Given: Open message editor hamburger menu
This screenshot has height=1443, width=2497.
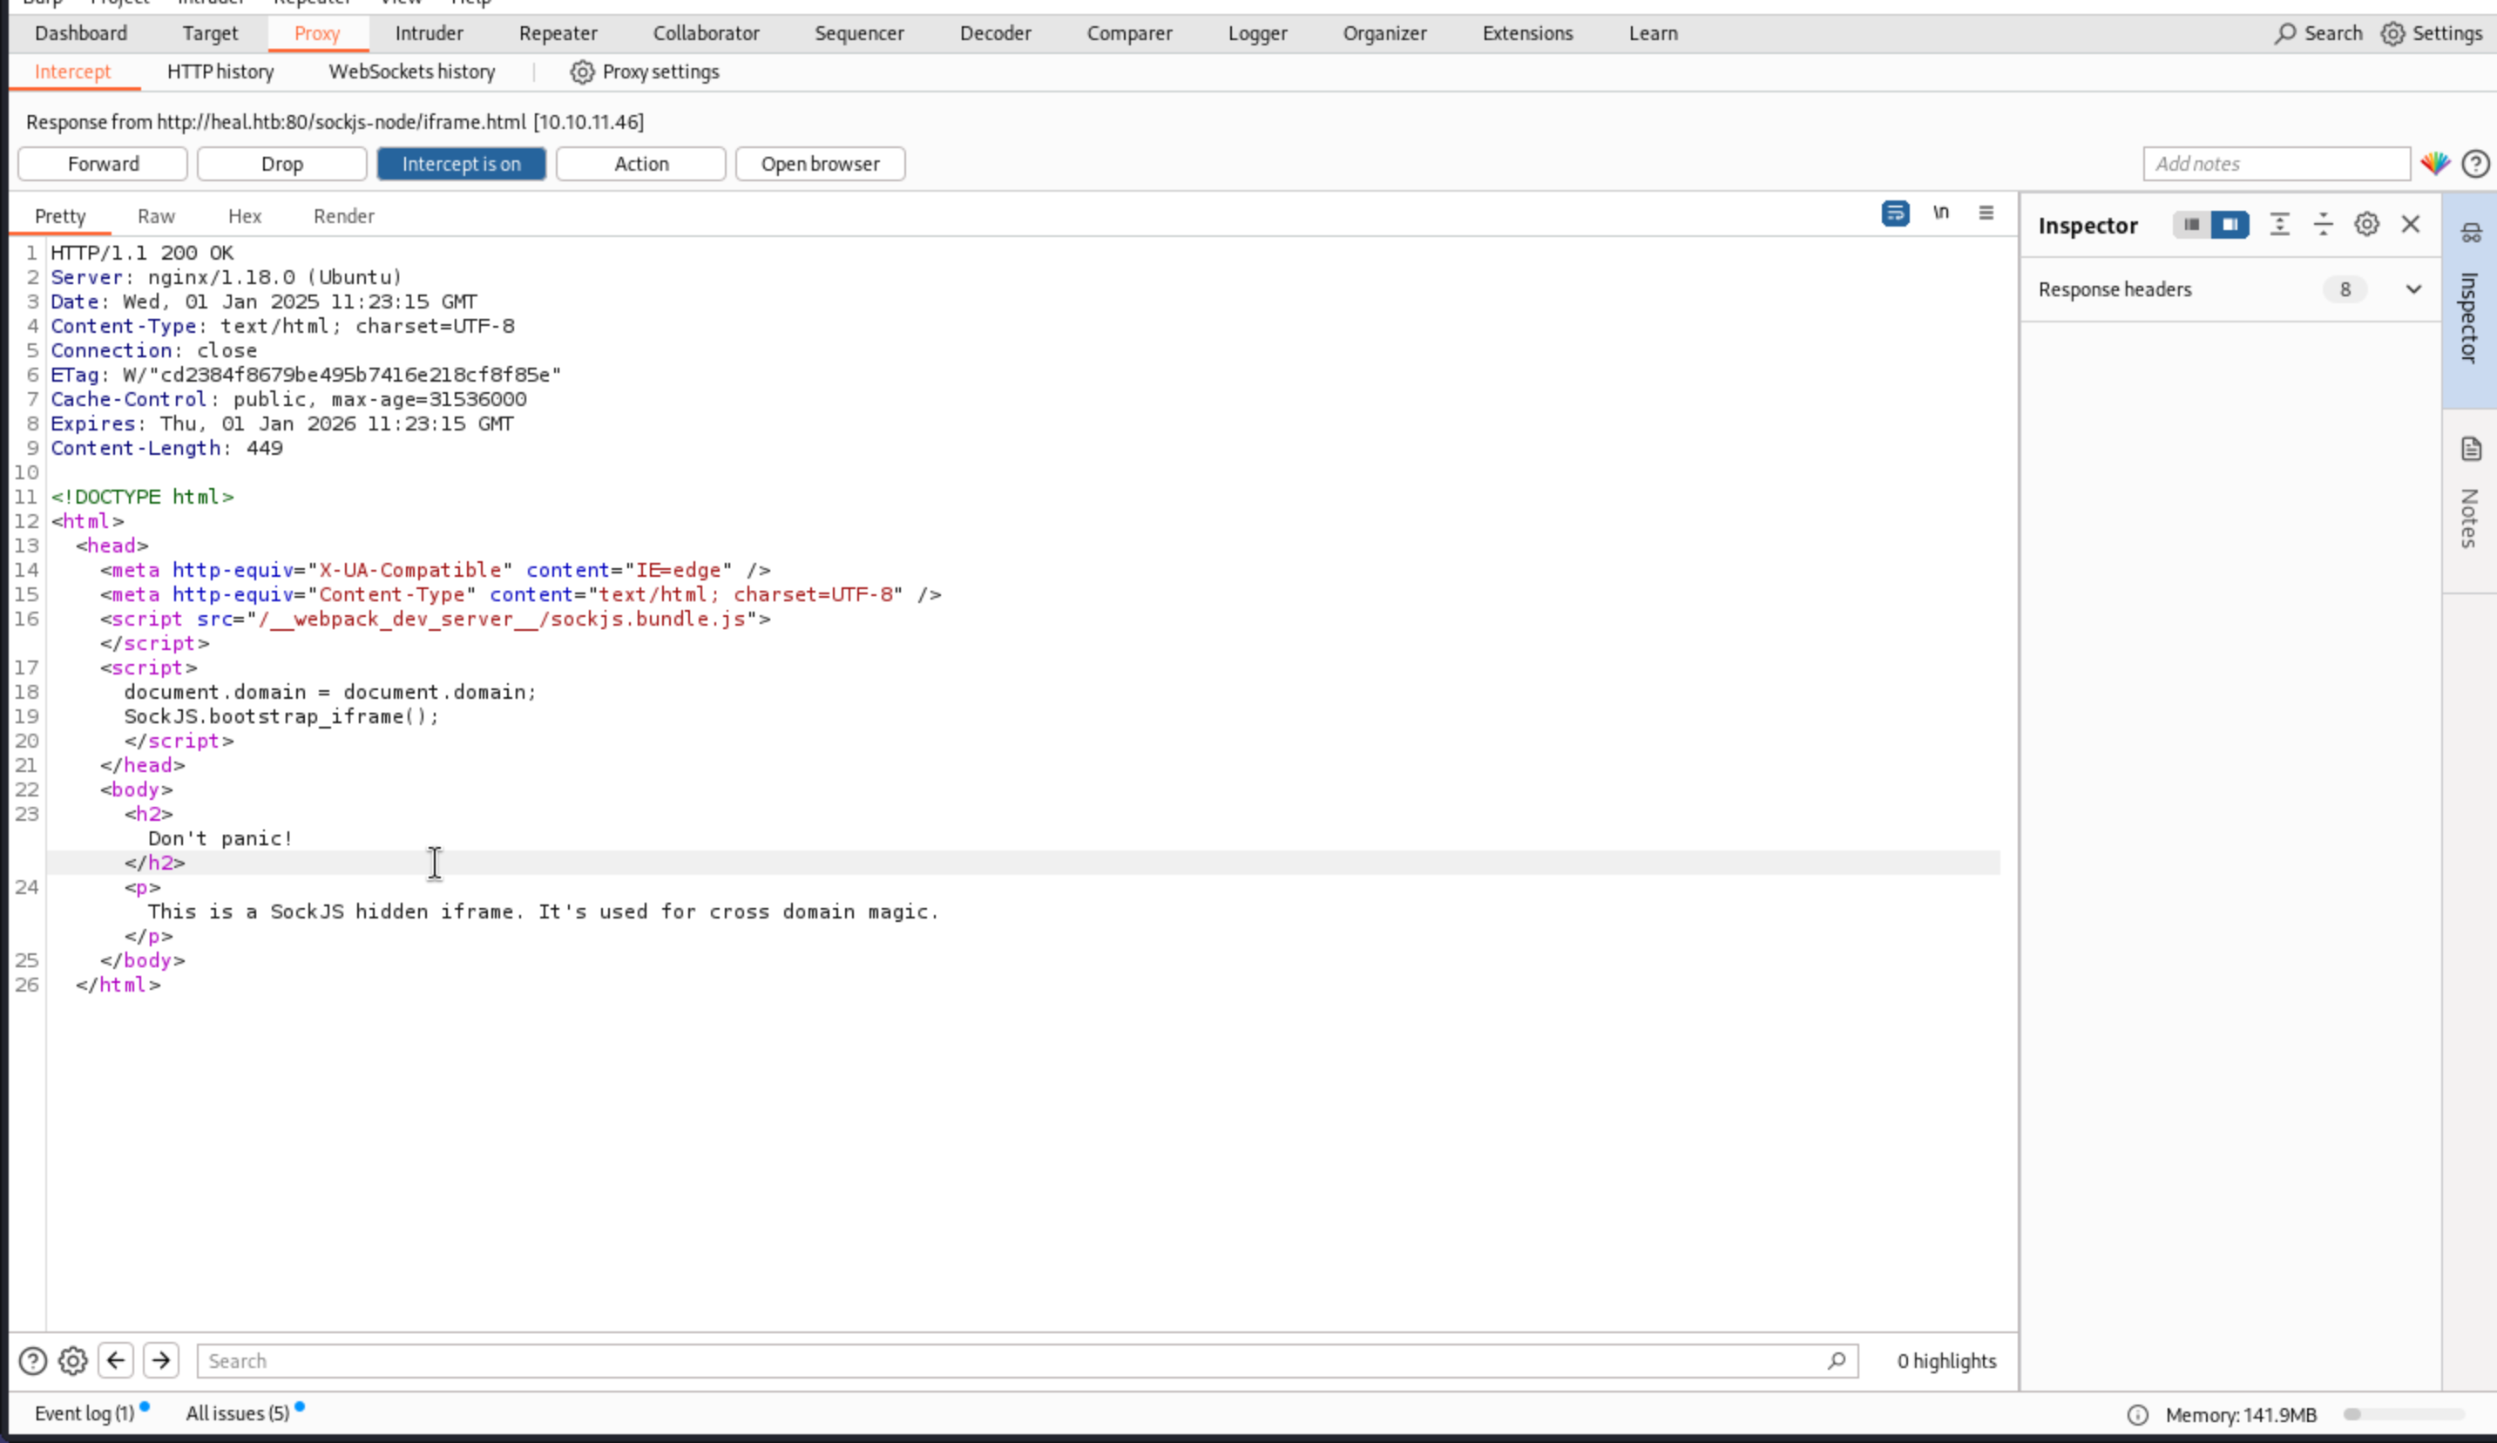Looking at the screenshot, I should (x=1986, y=213).
